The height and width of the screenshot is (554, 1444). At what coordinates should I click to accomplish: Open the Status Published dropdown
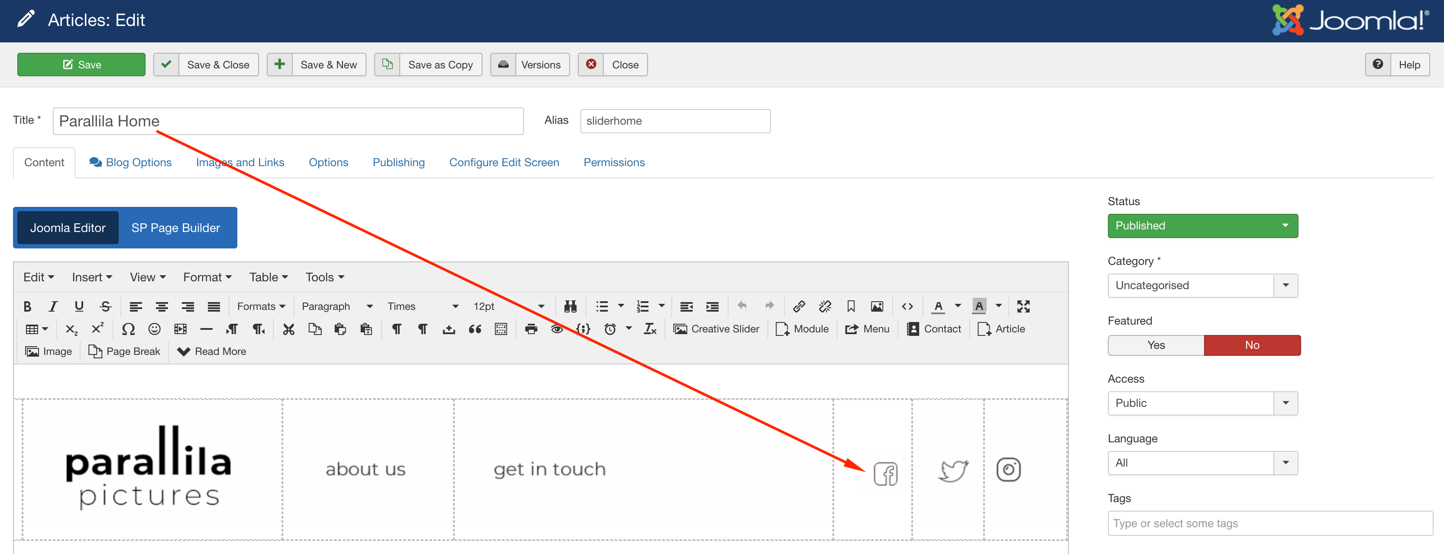(1202, 226)
